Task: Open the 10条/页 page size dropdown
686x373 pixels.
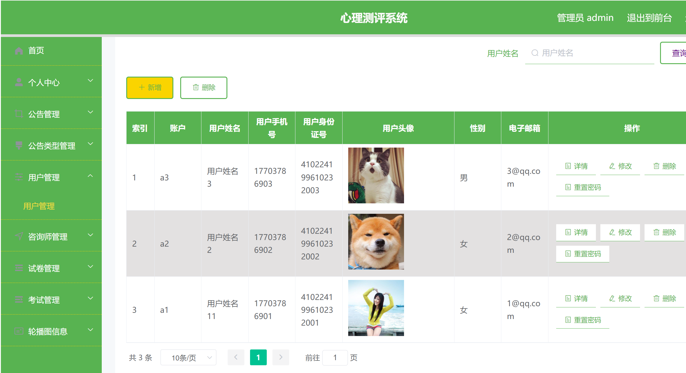Action: [x=188, y=357]
